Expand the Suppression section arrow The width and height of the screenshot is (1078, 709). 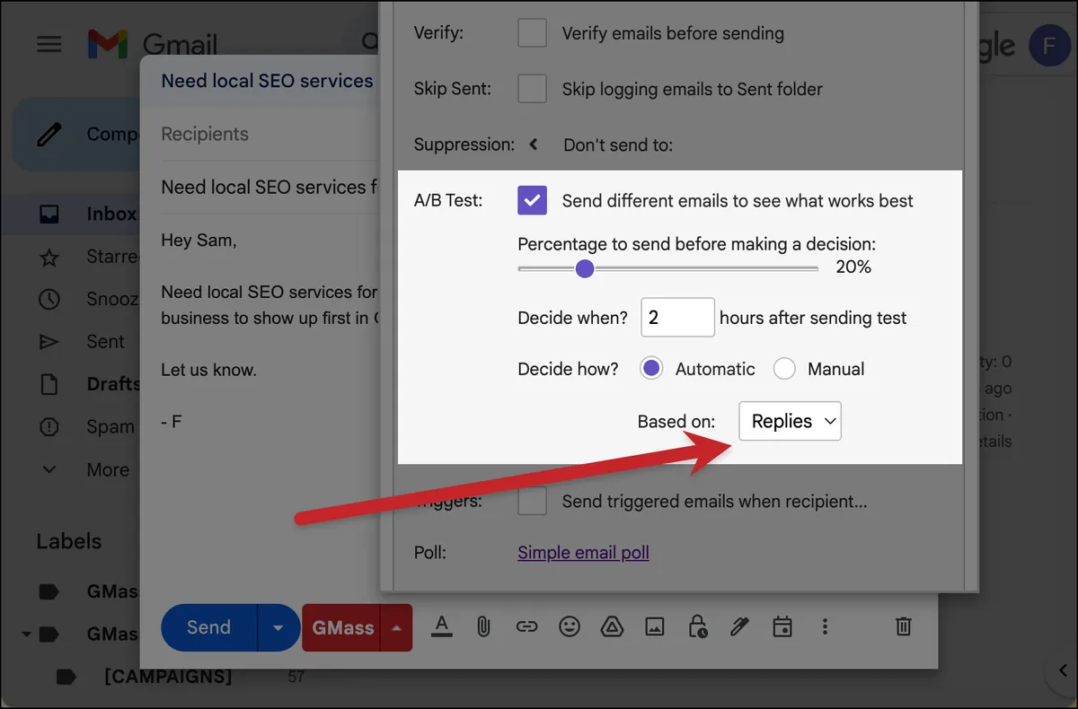click(x=534, y=144)
